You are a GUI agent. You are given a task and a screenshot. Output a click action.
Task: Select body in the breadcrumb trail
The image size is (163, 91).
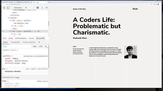11,38
